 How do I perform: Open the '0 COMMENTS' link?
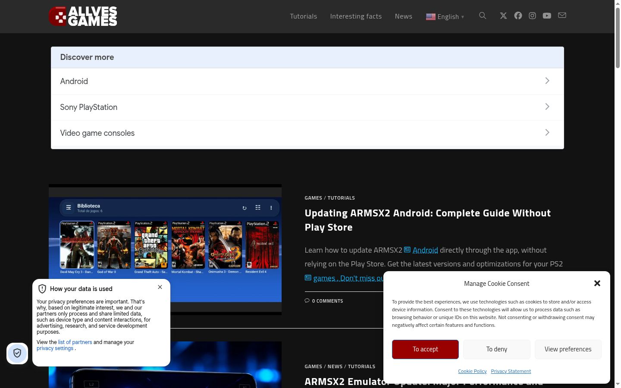pyautogui.click(x=324, y=301)
